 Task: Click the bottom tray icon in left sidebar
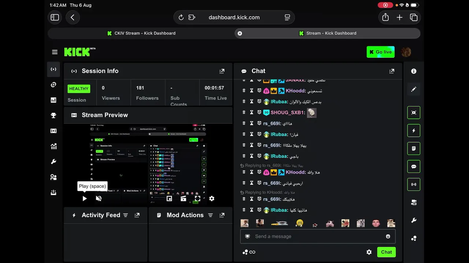pyautogui.click(x=53, y=193)
